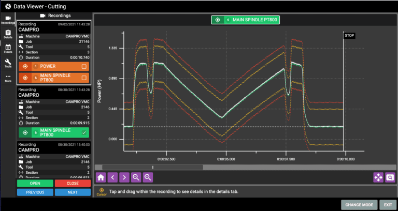The height and width of the screenshot is (211, 398).
Task: Click the Power (HP) axis title
Action: pyautogui.click(x=99, y=92)
